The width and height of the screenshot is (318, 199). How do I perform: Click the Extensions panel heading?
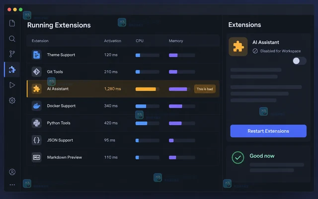tap(244, 25)
